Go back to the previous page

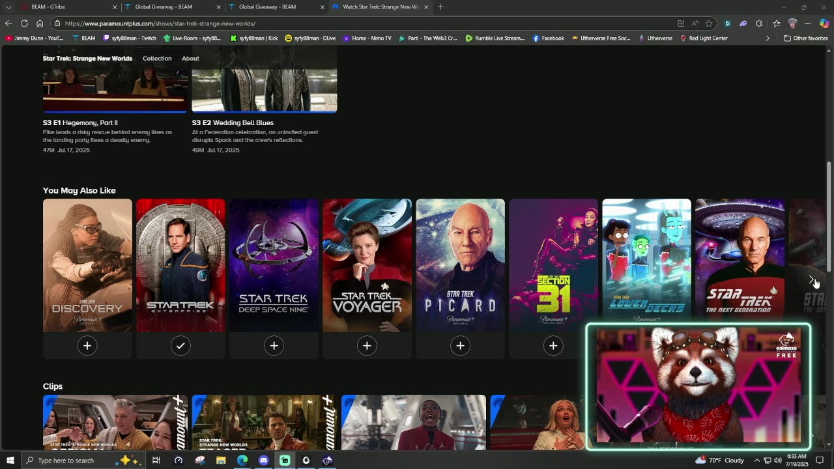click(8, 23)
